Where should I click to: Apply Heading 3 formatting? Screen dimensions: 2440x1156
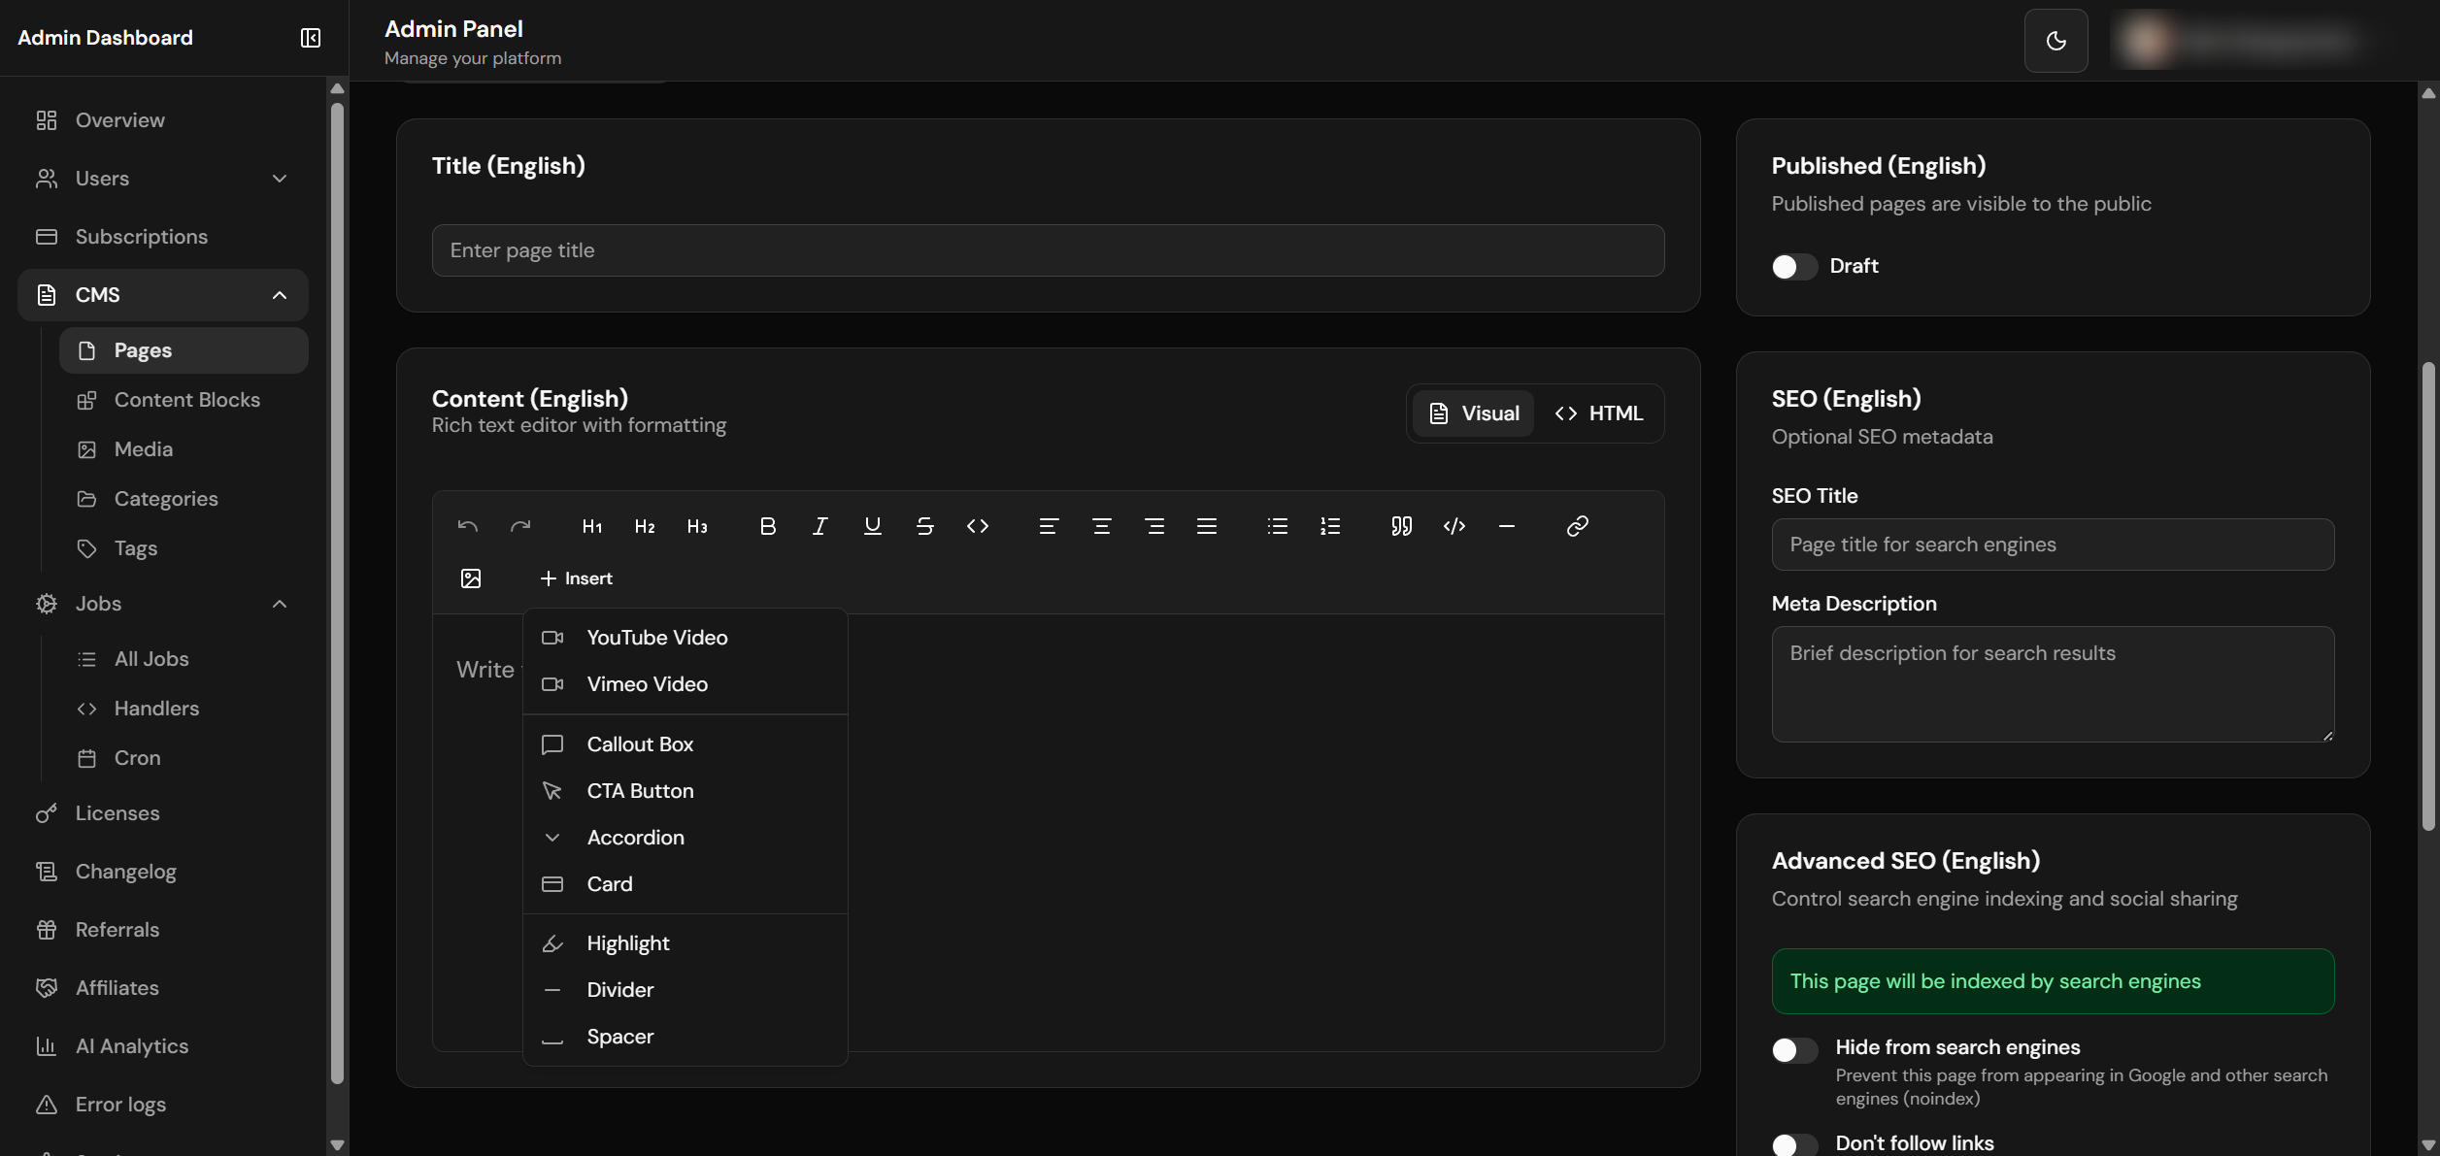tap(697, 526)
